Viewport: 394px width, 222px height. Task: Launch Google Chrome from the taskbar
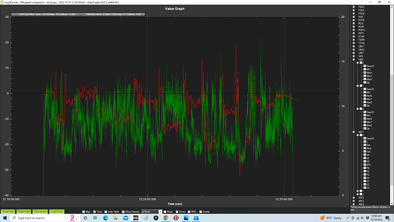coord(166,218)
